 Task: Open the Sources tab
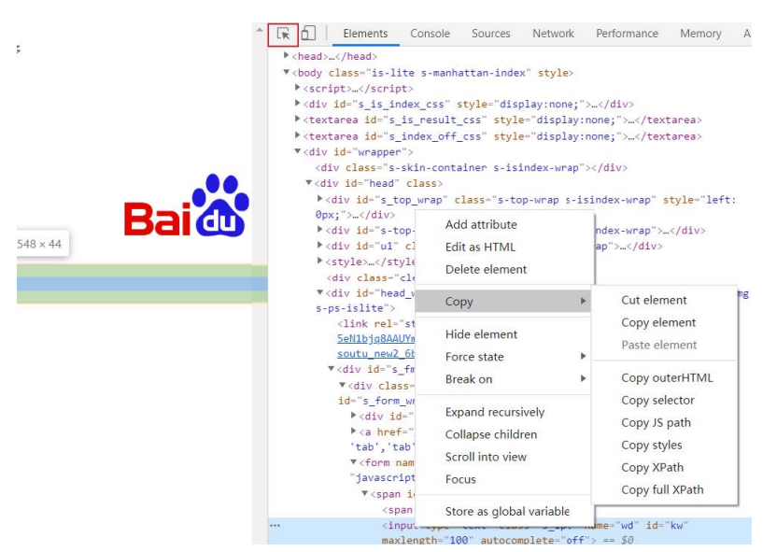coord(490,34)
